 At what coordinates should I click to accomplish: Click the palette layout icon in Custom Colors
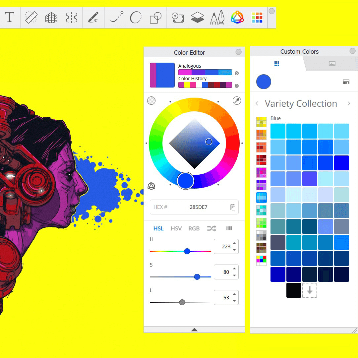[x=346, y=82]
